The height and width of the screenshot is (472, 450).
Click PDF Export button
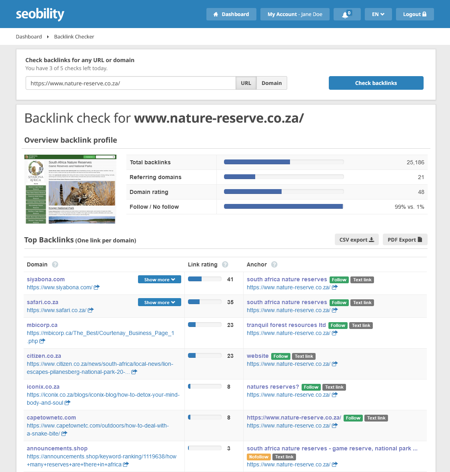pyautogui.click(x=405, y=240)
